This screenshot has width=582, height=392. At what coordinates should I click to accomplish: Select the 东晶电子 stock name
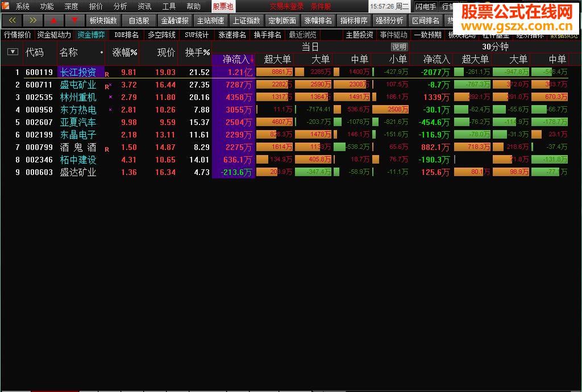click(x=78, y=135)
